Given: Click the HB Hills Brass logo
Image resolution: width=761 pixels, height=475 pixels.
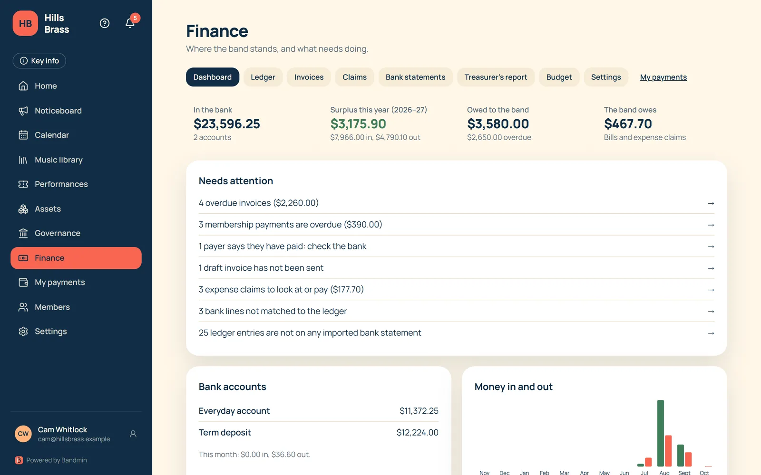Looking at the screenshot, I should [x=25, y=23].
